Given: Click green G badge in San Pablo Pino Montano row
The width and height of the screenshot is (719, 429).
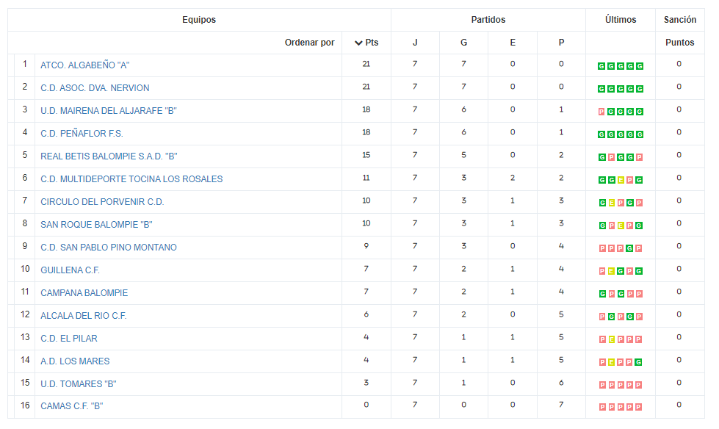Looking at the screenshot, I should click(629, 248).
